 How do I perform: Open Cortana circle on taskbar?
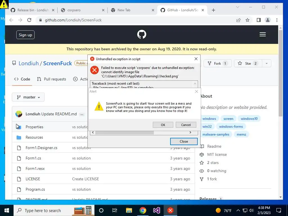[101, 210]
